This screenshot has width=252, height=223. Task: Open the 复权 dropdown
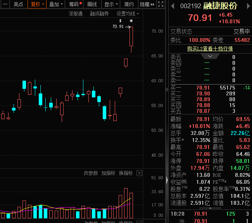tap(37, 4)
